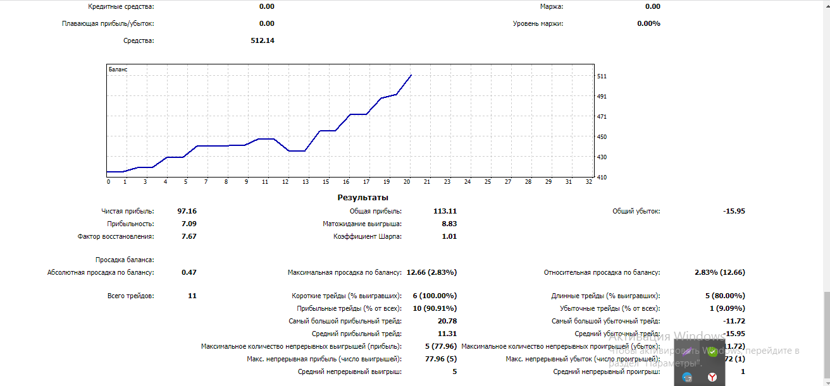The image size is (830, 386).
Task: Select the Общий убыток value -15.95
Action: [x=734, y=211]
